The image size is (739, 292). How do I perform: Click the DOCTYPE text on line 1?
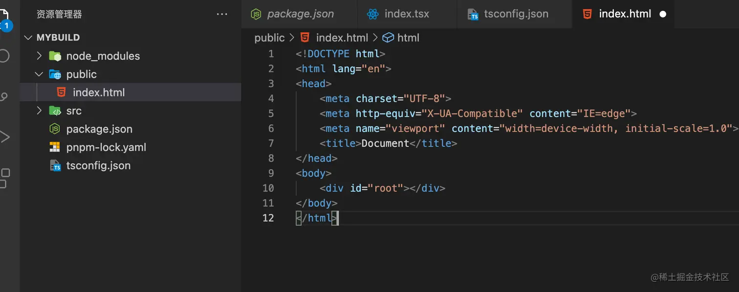[x=328, y=54]
